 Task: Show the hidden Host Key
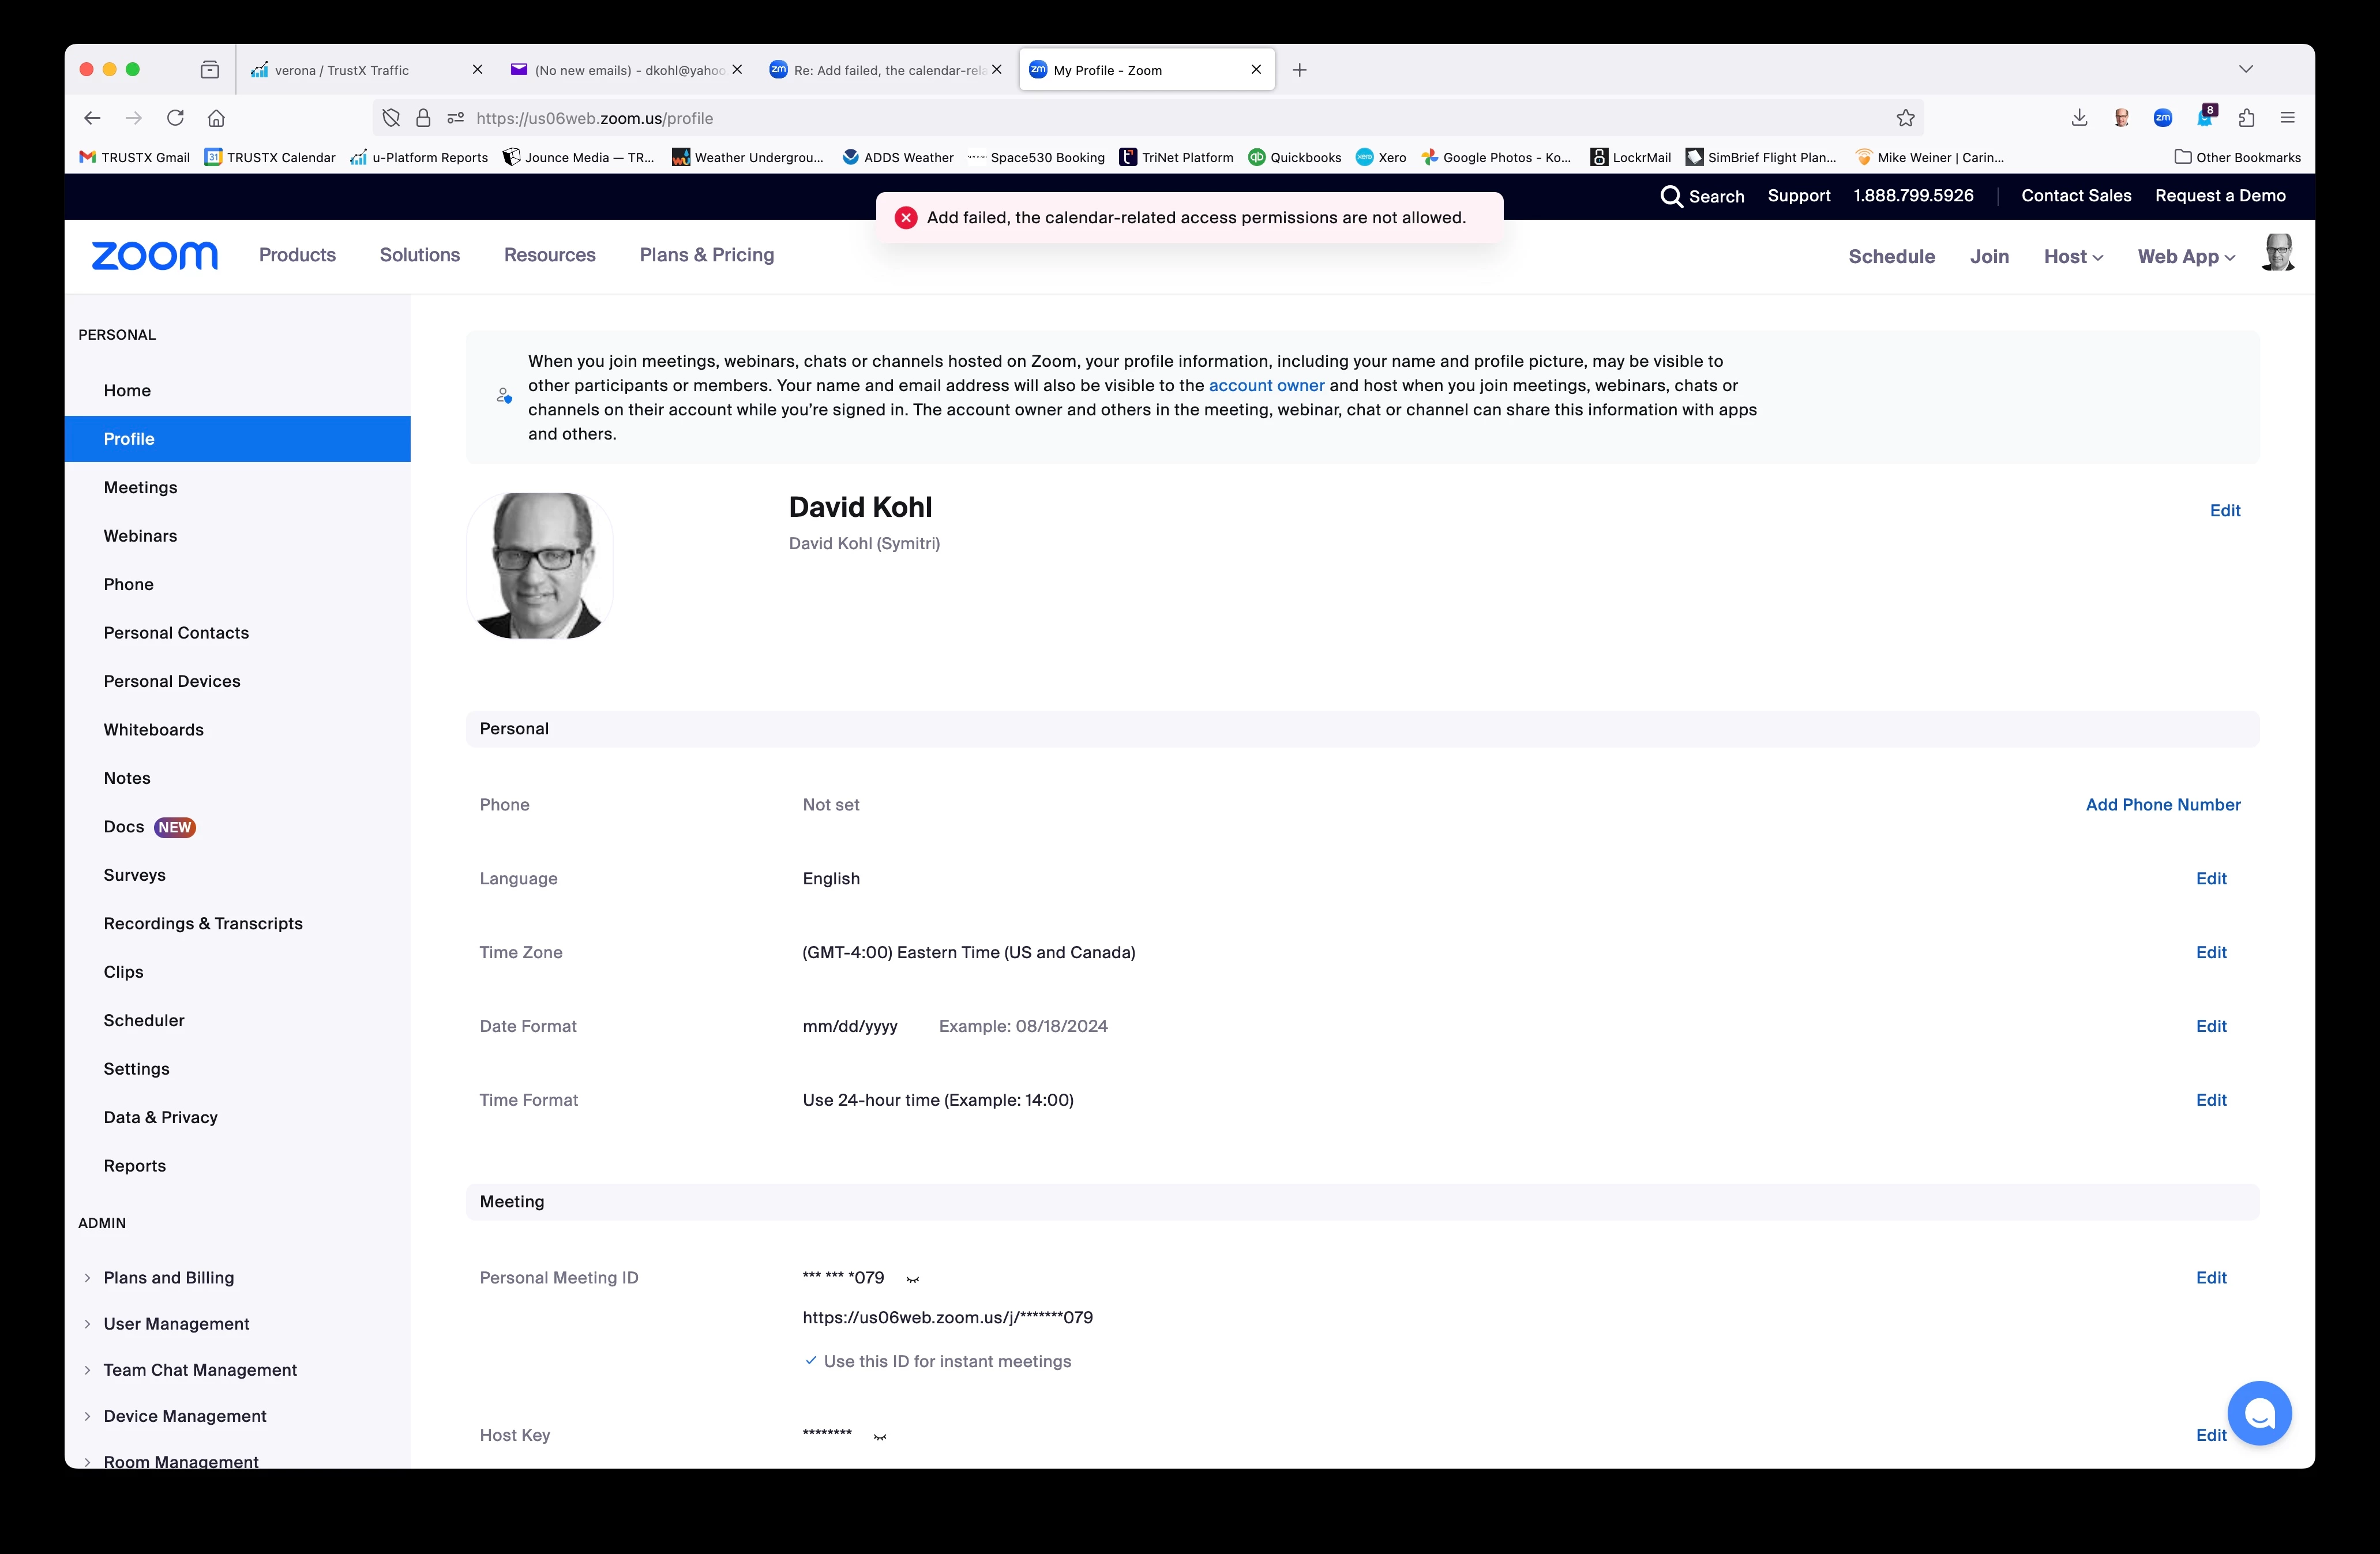879,1437
